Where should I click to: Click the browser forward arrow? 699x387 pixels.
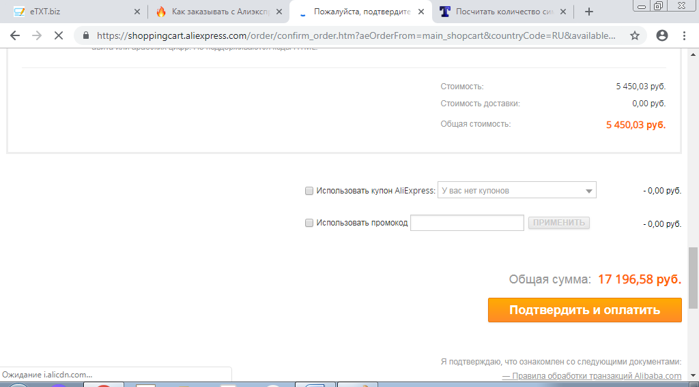tap(37, 35)
